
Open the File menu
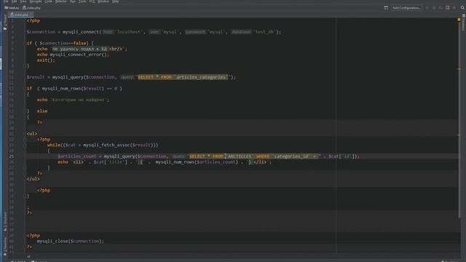tap(6, 1)
